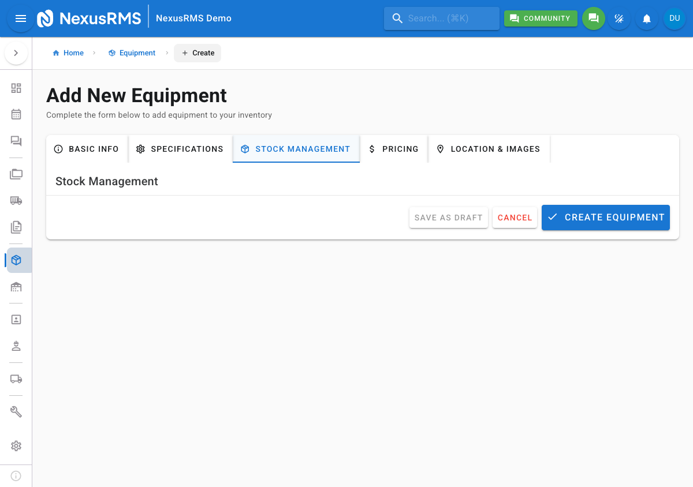Open the Settings gear in the sidebar
The height and width of the screenshot is (487, 693).
coord(16,446)
